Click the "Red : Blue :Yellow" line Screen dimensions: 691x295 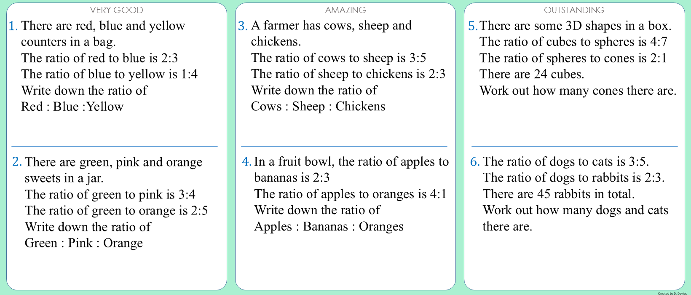72,107
